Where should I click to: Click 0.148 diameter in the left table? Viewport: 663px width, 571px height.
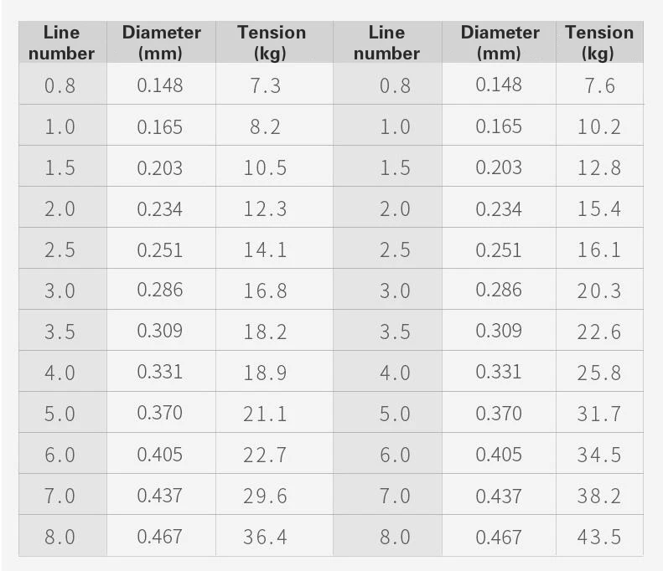tap(160, 85)
